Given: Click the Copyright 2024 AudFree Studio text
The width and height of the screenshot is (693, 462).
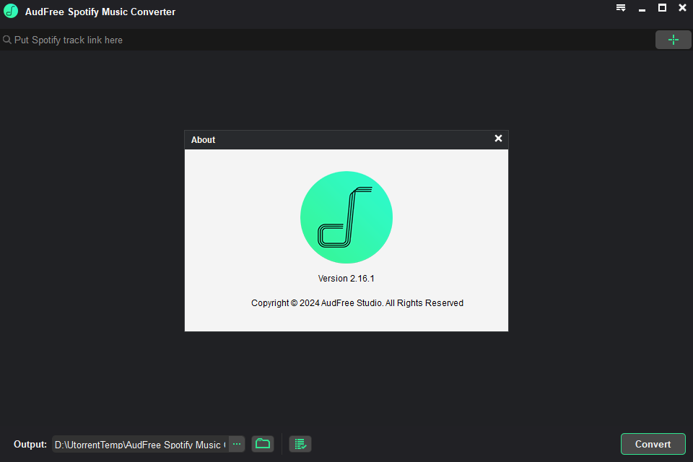Looking at the screenshot, I should (x=357, y=303).
